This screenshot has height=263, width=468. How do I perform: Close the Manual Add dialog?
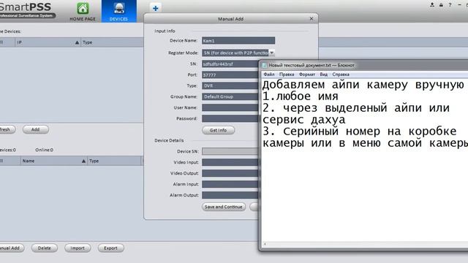(x=312, y=18)
